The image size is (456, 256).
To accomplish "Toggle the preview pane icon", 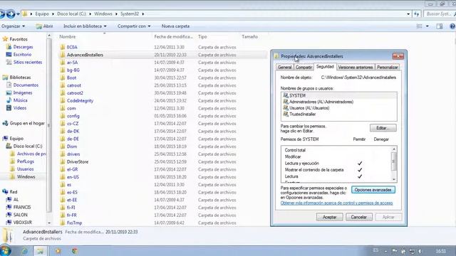I will pyautogui.click(x=440, y=26).
